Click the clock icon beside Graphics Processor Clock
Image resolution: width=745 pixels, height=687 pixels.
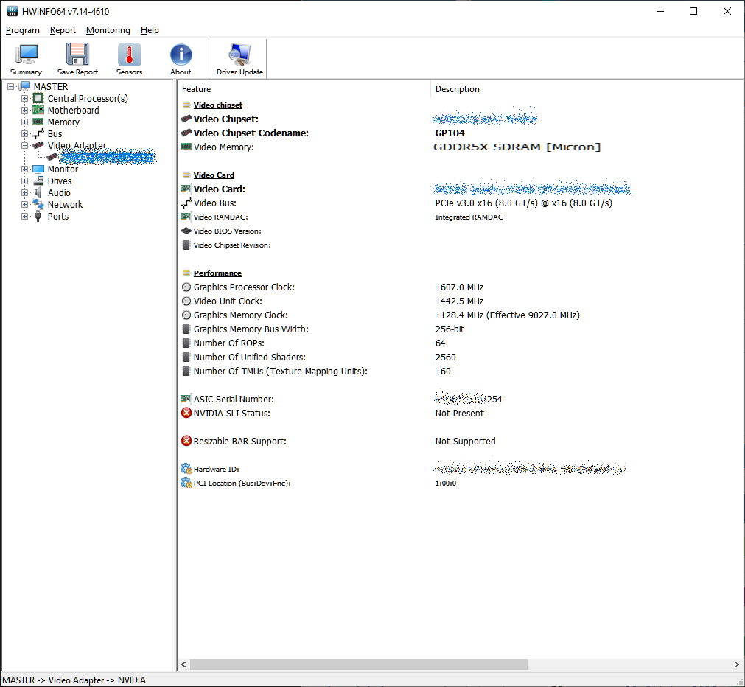coord(186,287)
